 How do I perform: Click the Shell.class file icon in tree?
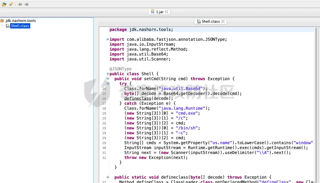click(8, 26)
